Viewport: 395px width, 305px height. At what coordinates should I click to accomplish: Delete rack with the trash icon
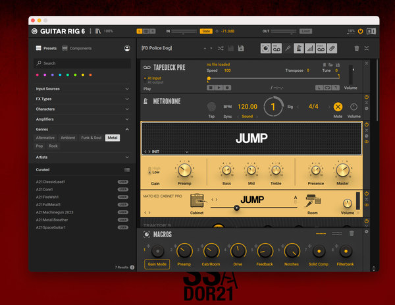[356, 48]
